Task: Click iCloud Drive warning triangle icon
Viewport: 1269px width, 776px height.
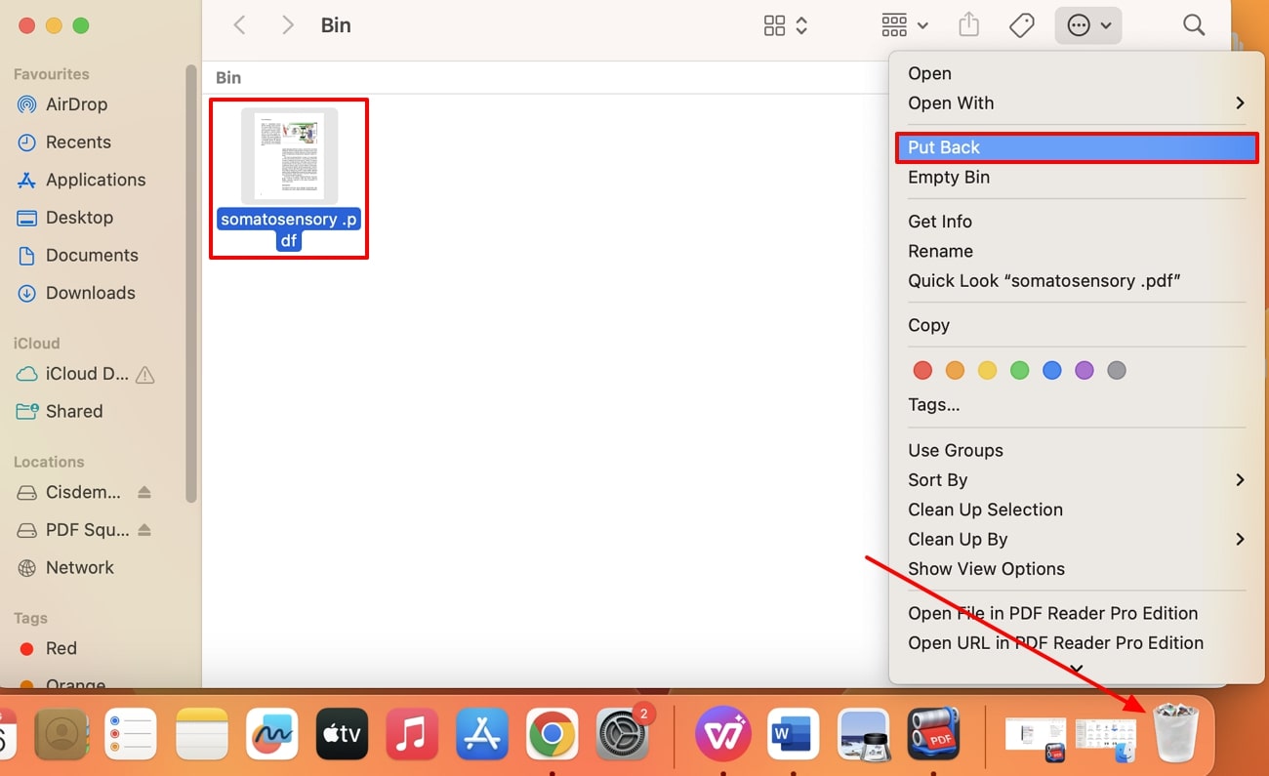Action: tap(144, 374)
